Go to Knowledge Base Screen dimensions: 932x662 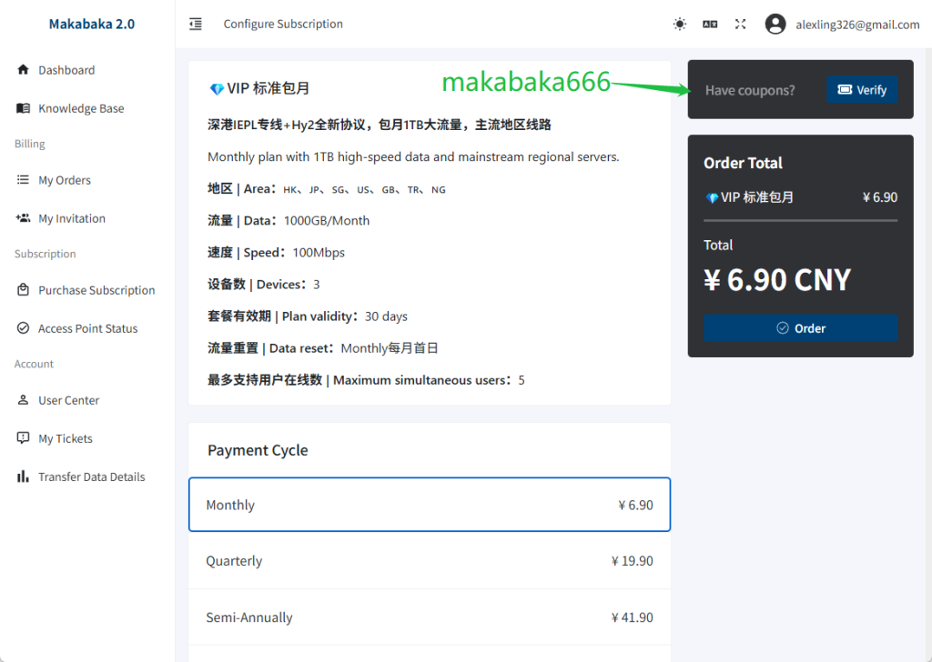click(x=81, y=108)
